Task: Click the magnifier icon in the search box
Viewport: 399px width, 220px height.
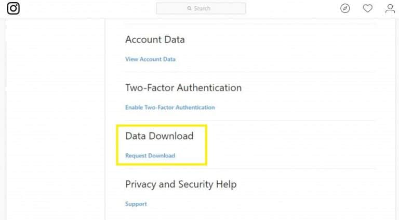Action: 189,8
